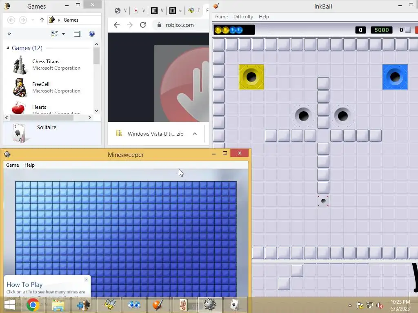Click the Help question mark in Games window
This screenshot has width=418, height=313.
[x=92, y=34]
